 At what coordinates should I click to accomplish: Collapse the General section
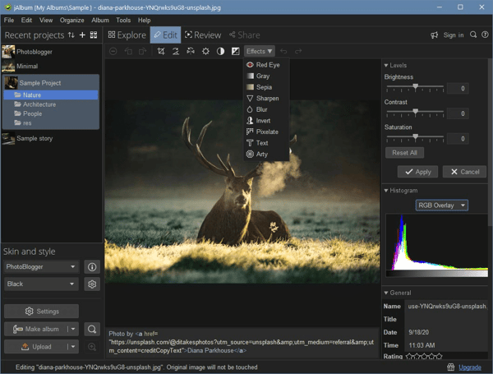pos(386,293)
